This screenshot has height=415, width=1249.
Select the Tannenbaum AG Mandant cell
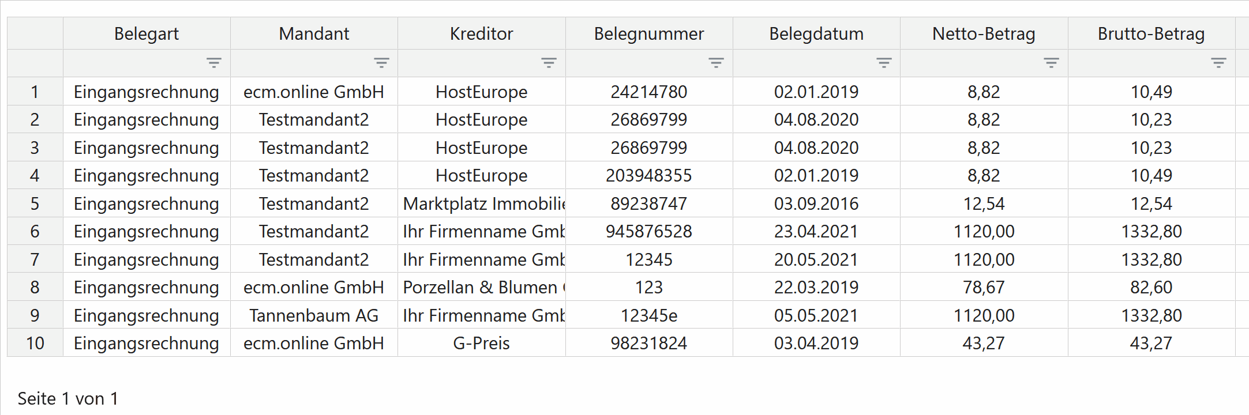coord(314,315)
